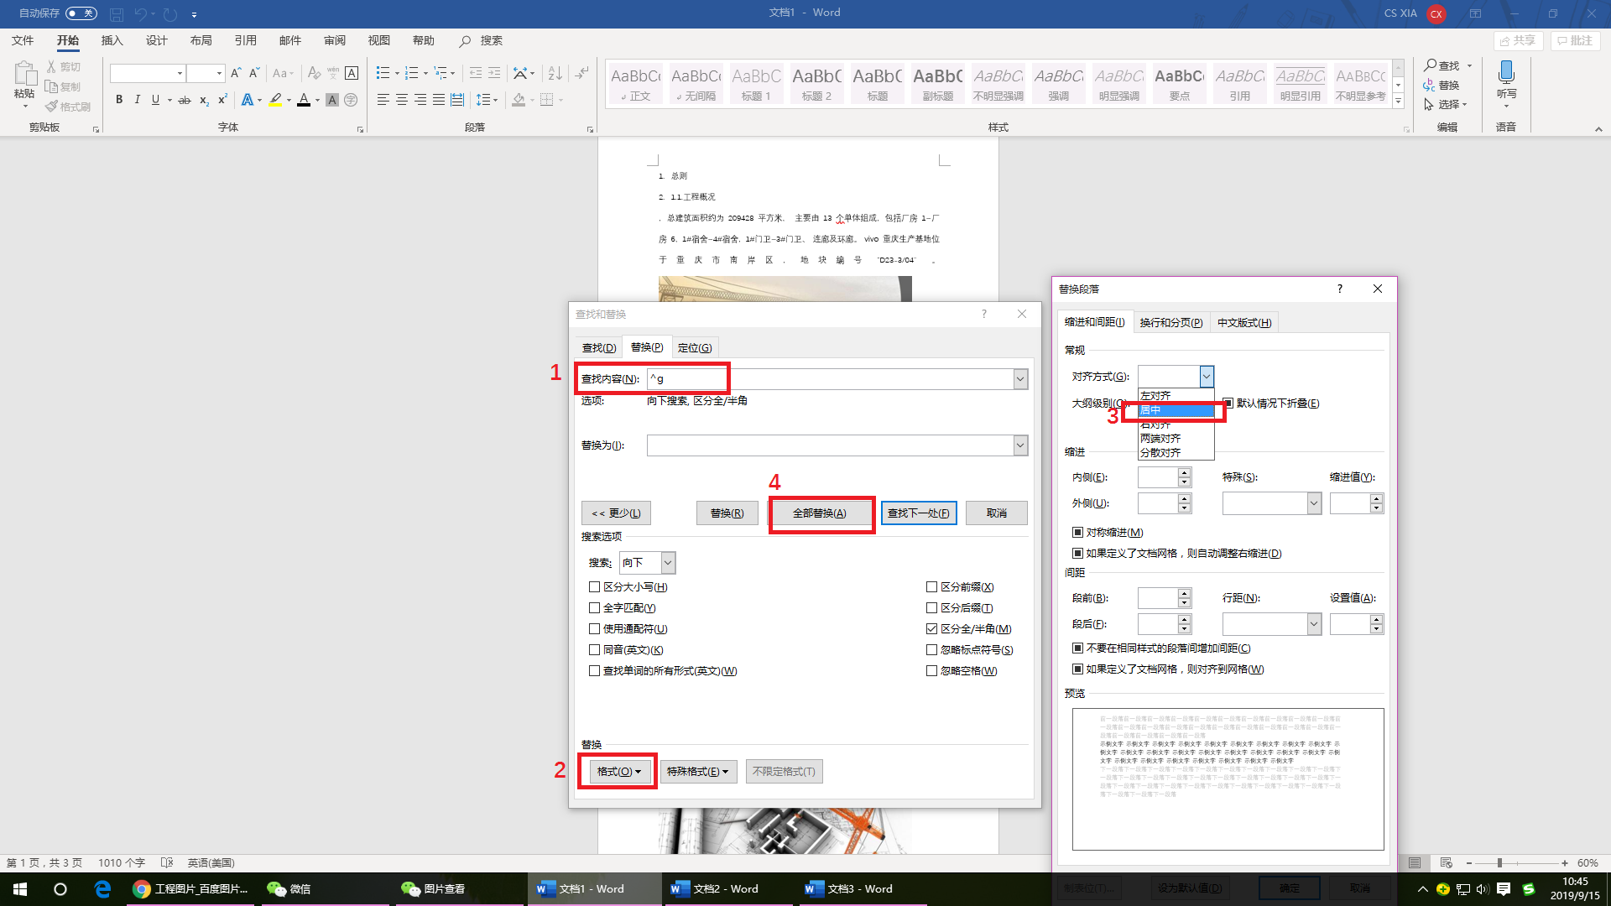This screenshot has height=906, width=1611.
Task: Adjust the zoom slider in status bar
Action: (1499, 863)
